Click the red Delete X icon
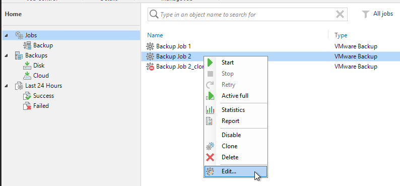The image size is (400, 186). click(x=210, y=157)
